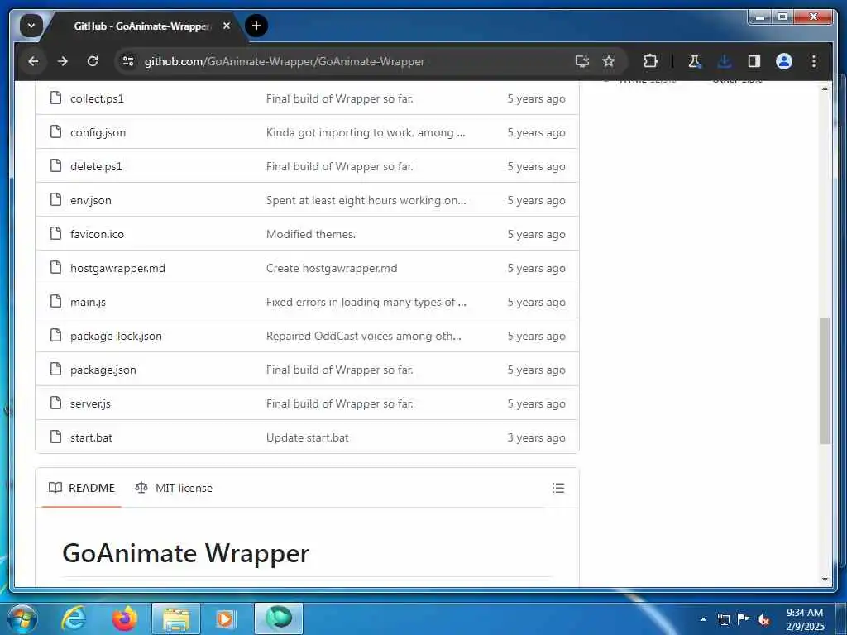Launch Internet Explorer from taskbar
The image size is (847, 635).
tap(74, 618)
